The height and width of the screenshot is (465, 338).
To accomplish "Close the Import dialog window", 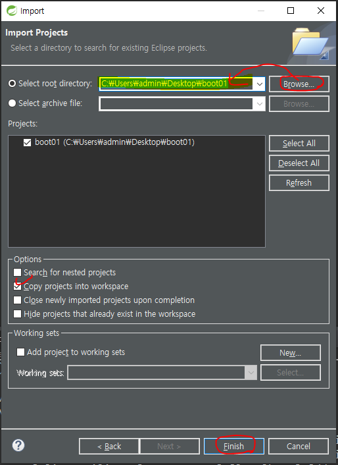I will [x=321, y=11].
